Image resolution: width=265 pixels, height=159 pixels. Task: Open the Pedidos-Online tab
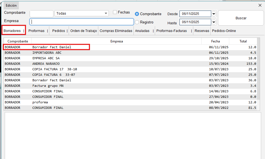(224, 31)
